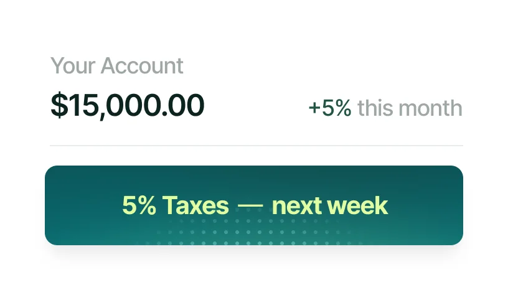Click the "next week" text in banner
Image resolution: width=513 pixels, height=295 pixels.
coord(330,205)
